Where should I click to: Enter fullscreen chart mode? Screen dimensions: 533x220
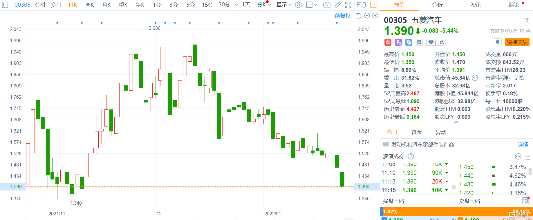point(348,5)
